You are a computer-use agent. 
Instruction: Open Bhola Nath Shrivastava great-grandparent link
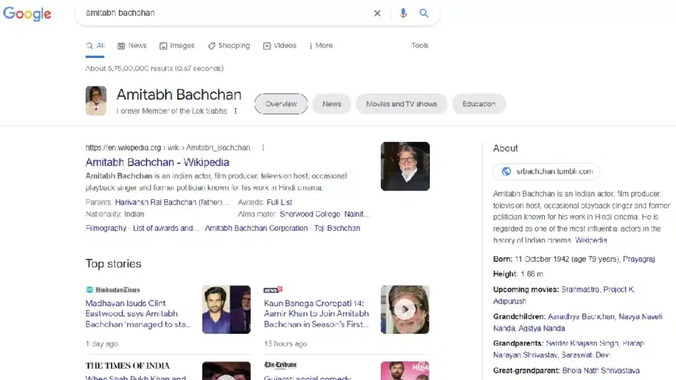[x=601, y=371]
